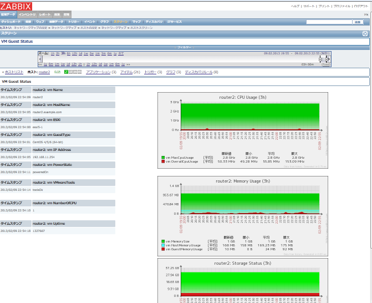Click the toolsOk value
This screenshot has width=372, height=303.
38,190
